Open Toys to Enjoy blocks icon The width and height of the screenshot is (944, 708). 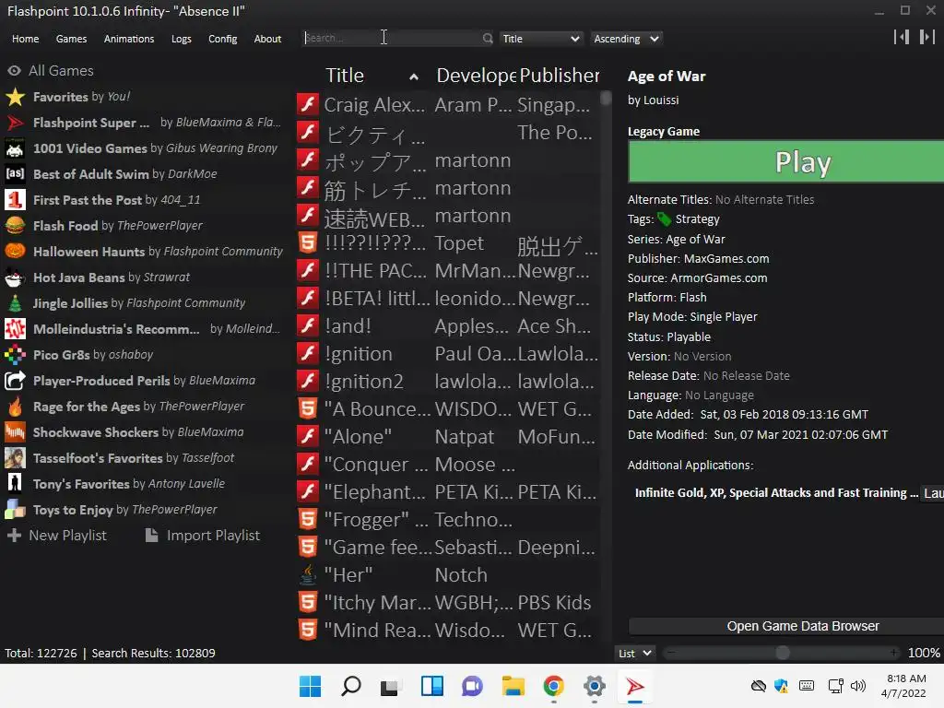[x=15, y=510]
